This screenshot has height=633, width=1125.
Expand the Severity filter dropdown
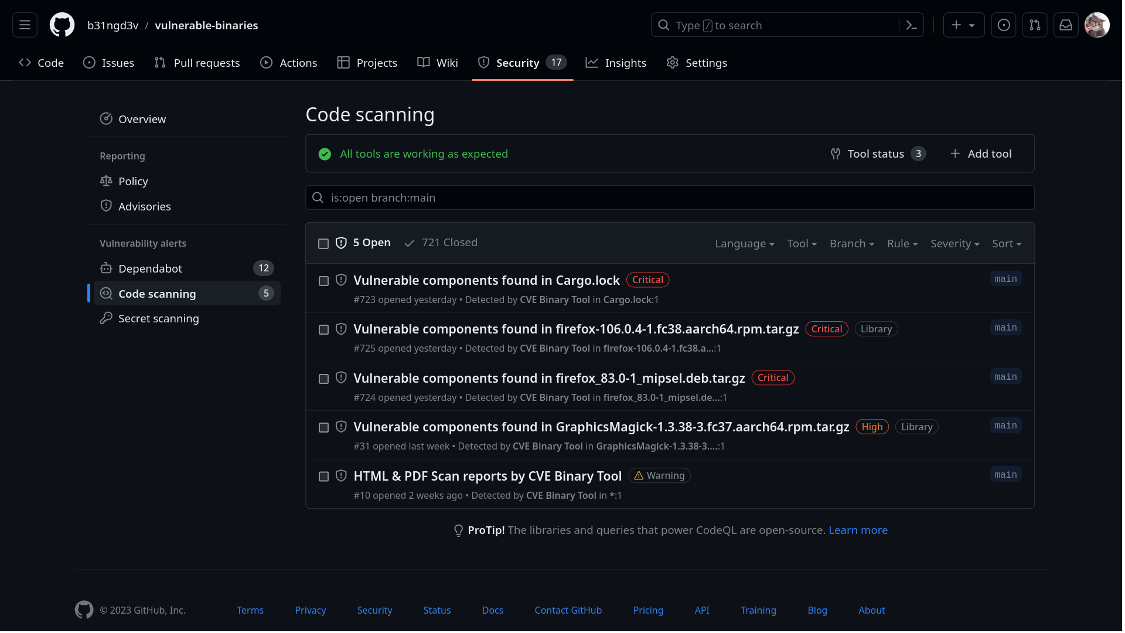click(x=954, y=244)
